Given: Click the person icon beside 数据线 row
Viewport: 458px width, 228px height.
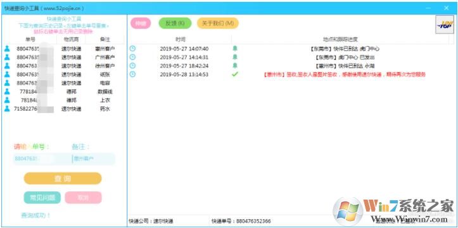Looking at the screenshot, I should click(7, 92).
